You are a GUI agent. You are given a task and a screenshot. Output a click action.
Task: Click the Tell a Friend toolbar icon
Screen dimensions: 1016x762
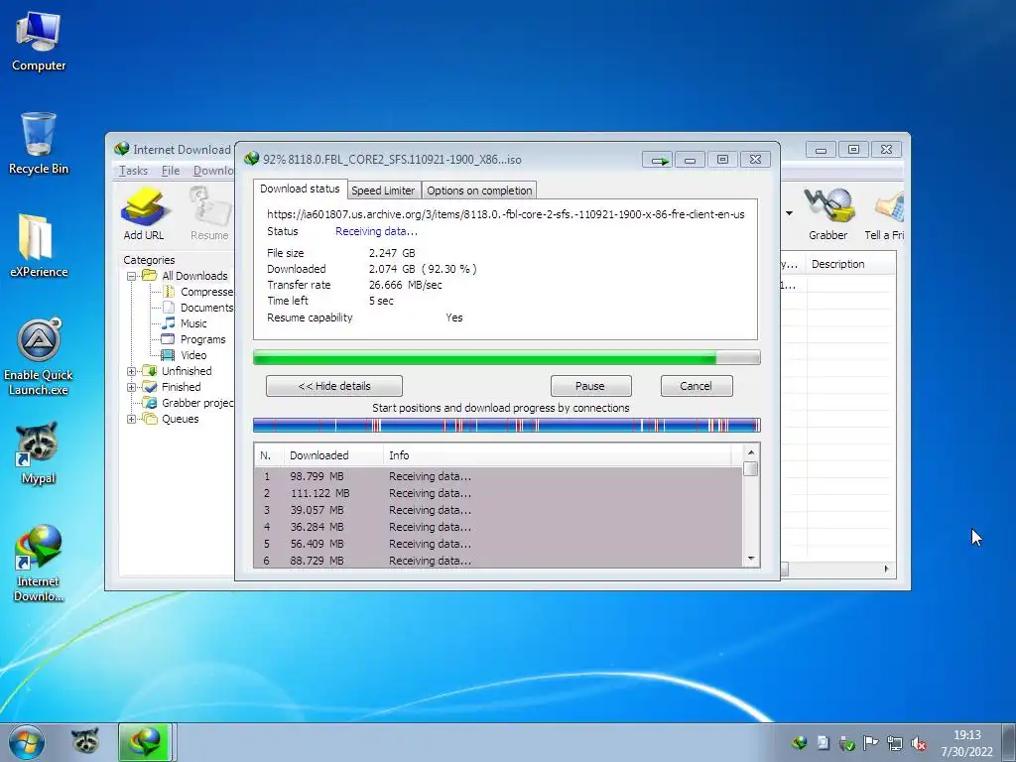tap(886, 214)
